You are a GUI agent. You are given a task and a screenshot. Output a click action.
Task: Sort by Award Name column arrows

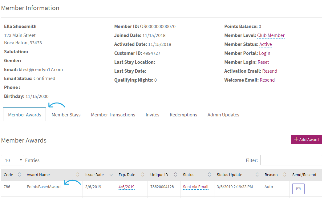tap(78, 175)
